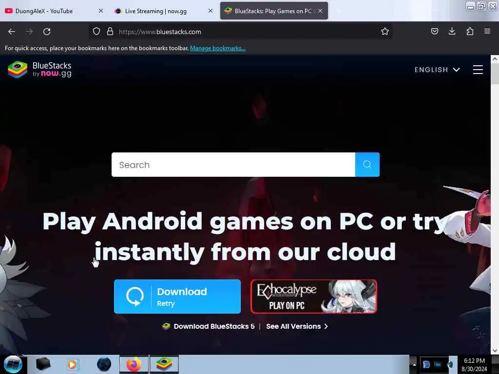499x374 pixels.
Task: Click the network tray icon
Action: (438, 364)
